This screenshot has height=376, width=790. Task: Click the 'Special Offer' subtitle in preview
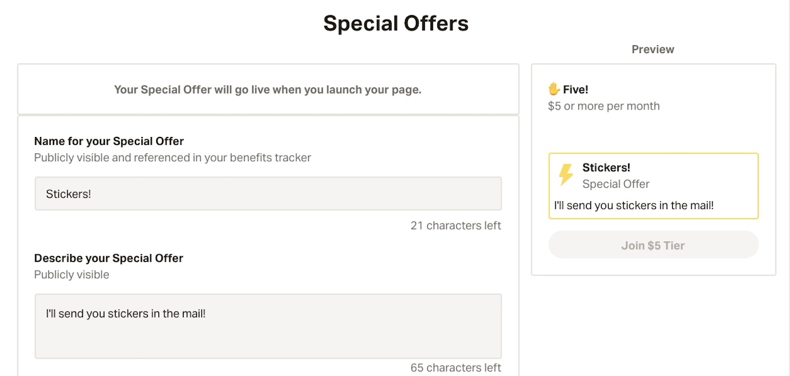616,184
